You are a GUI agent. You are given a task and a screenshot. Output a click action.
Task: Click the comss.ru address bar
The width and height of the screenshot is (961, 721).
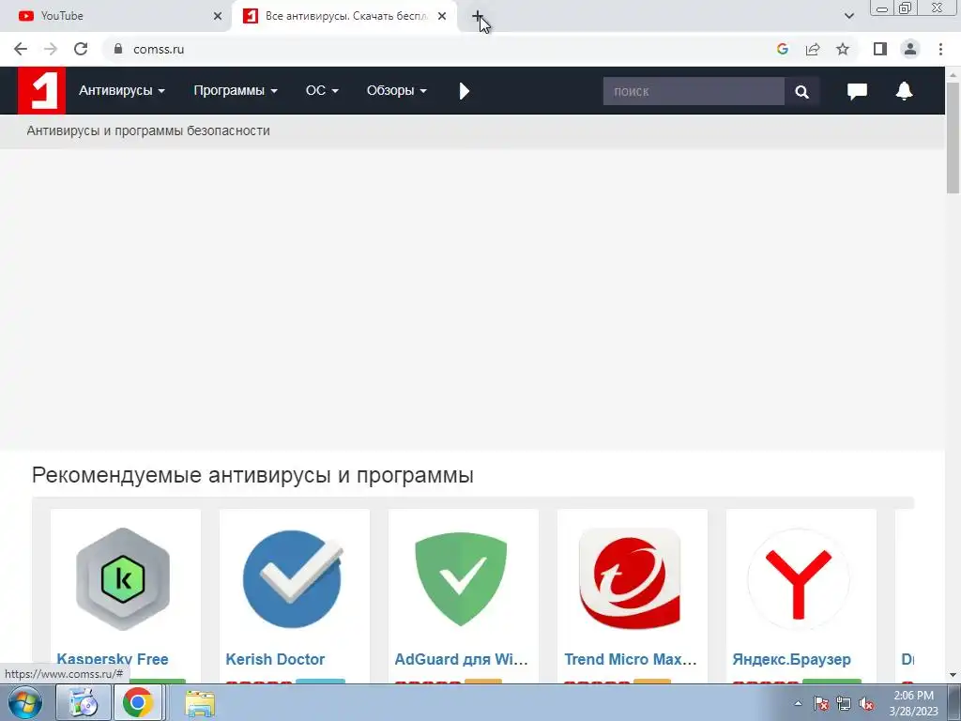[441, 49]
